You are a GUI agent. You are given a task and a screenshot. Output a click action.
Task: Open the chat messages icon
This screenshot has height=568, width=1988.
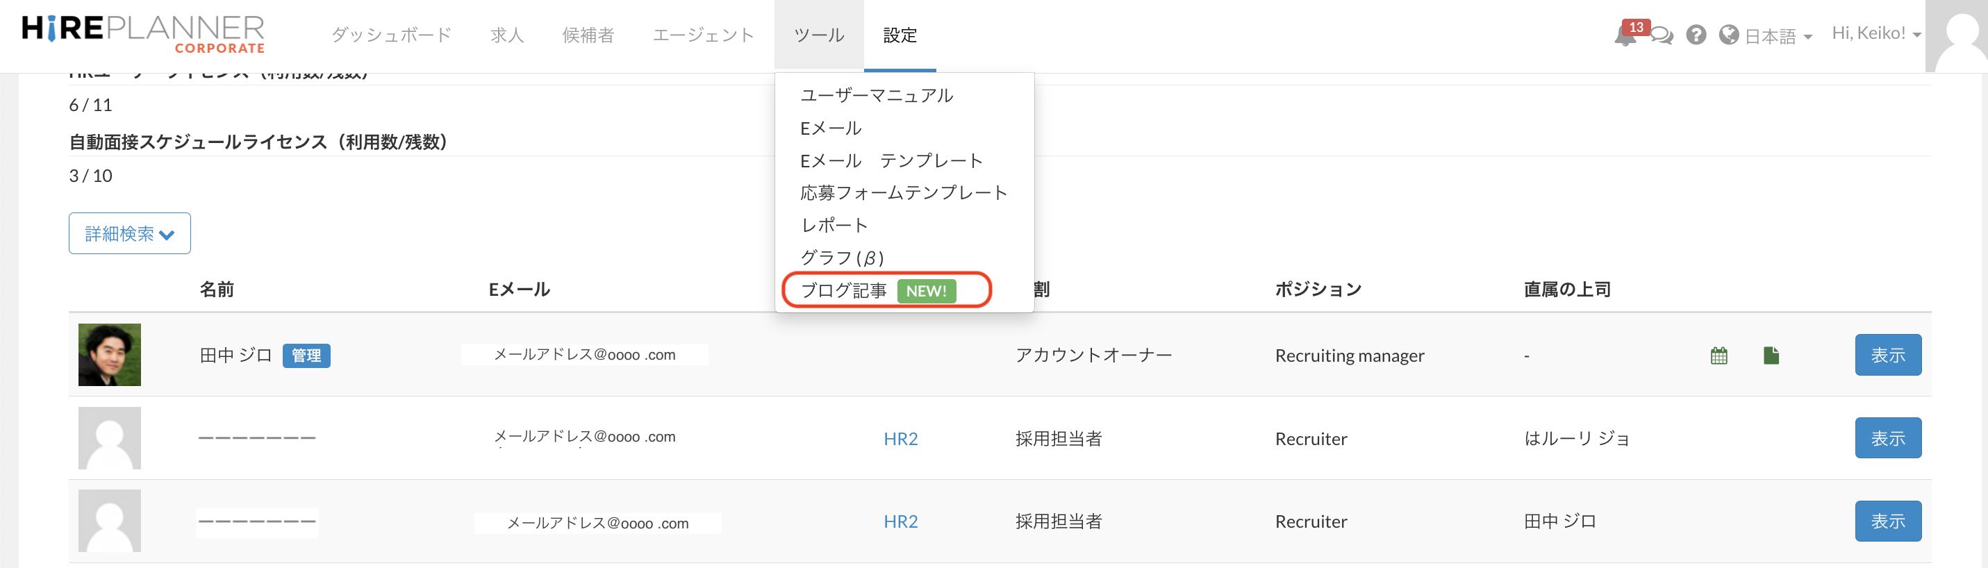1662,36
